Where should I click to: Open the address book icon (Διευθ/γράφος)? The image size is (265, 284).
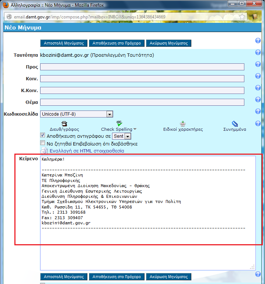(64, 124)
